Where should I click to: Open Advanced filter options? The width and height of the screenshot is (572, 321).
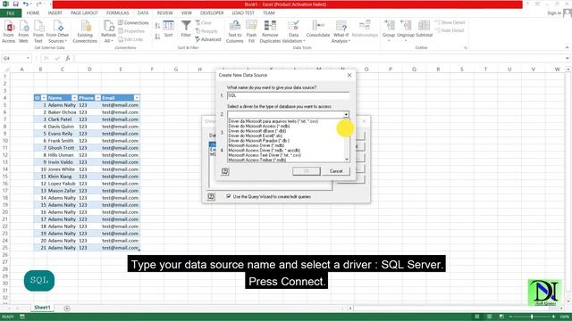(x=208, y=39)
